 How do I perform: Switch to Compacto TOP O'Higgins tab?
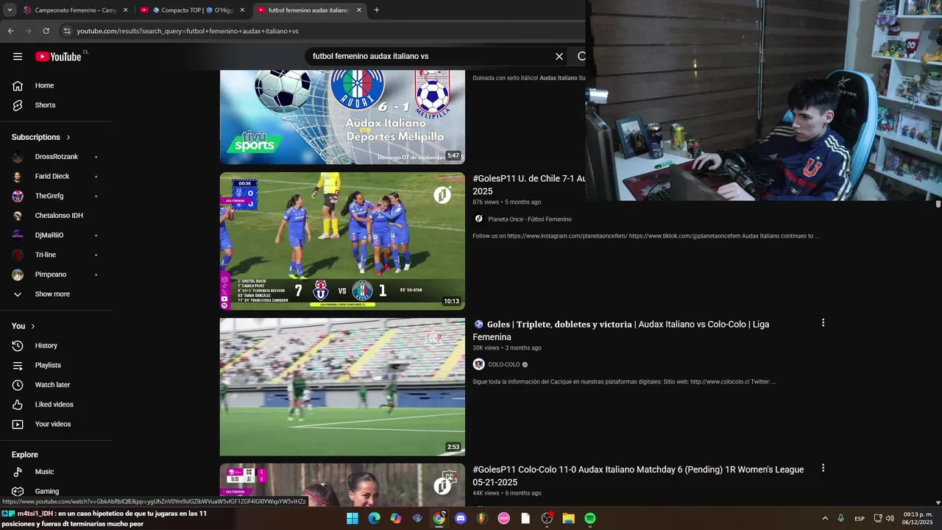click(x=193, y=10)
